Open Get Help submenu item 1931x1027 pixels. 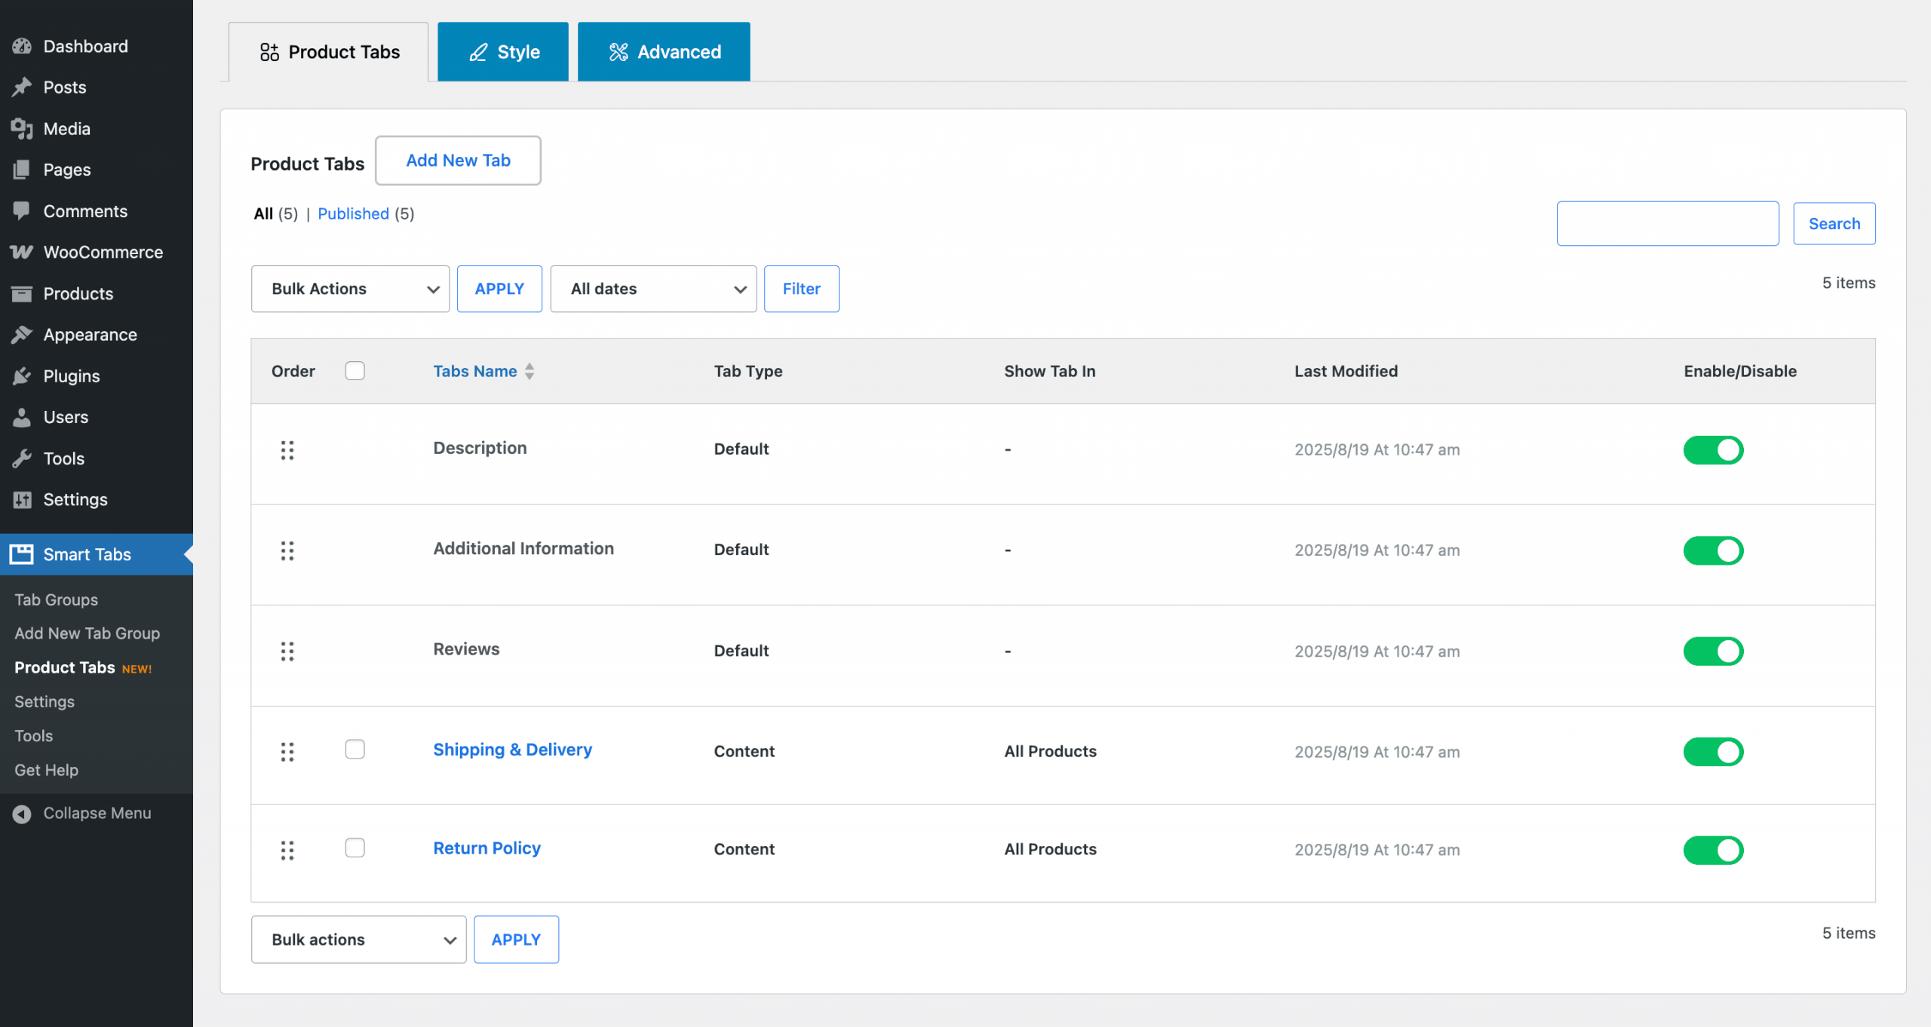click(x=47, y=770)
